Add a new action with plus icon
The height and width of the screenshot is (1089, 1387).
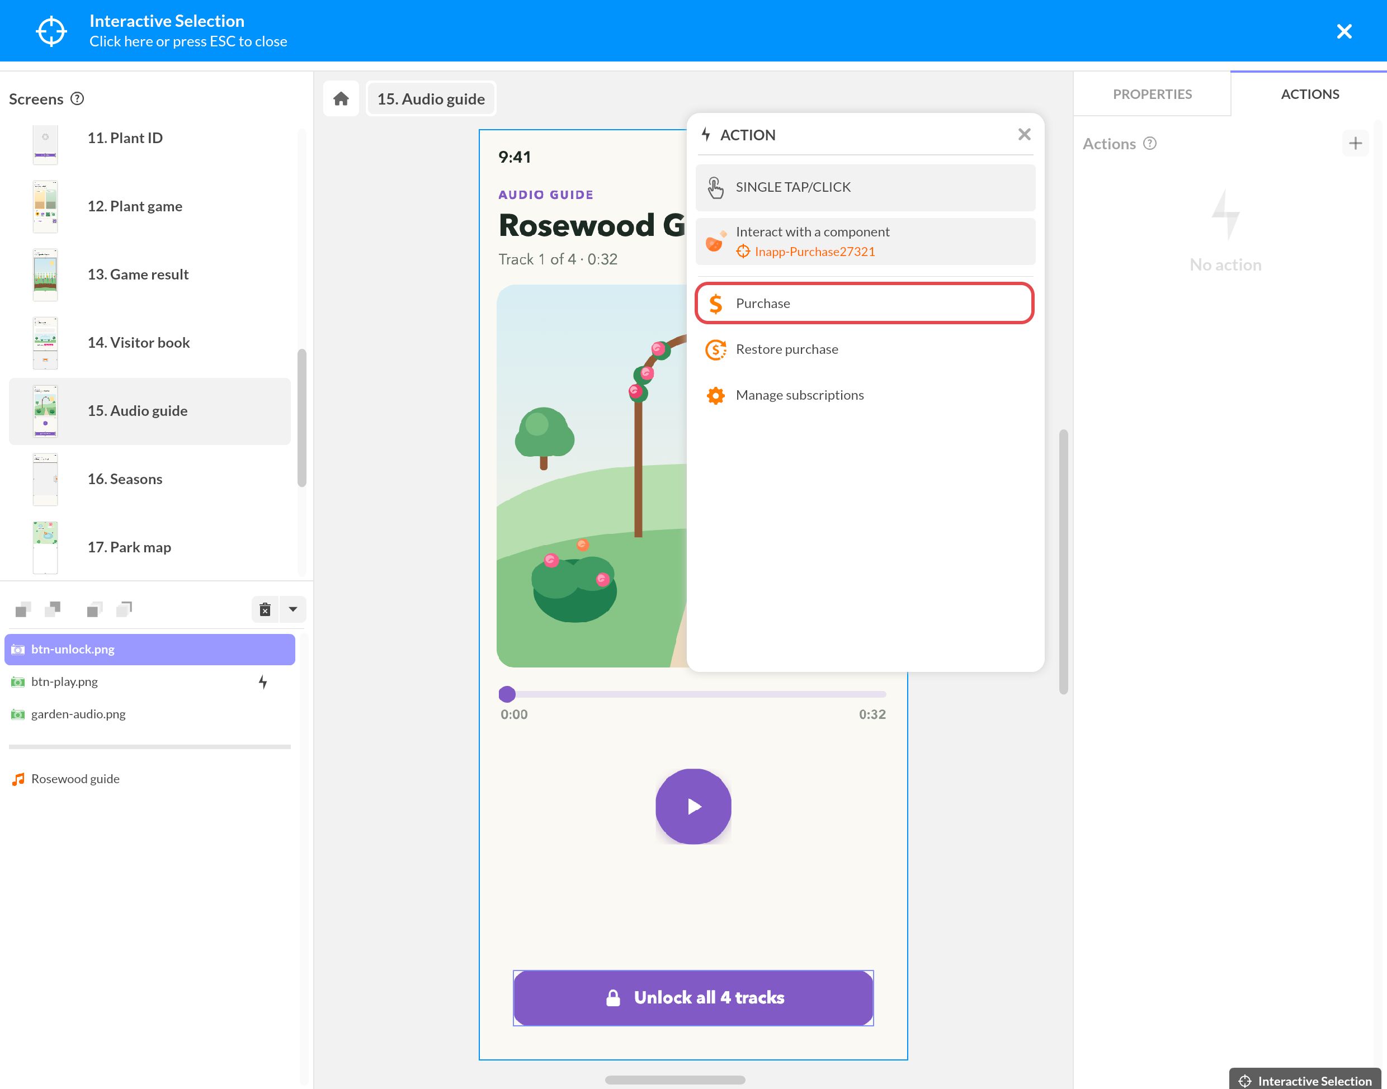(1355, 144)
